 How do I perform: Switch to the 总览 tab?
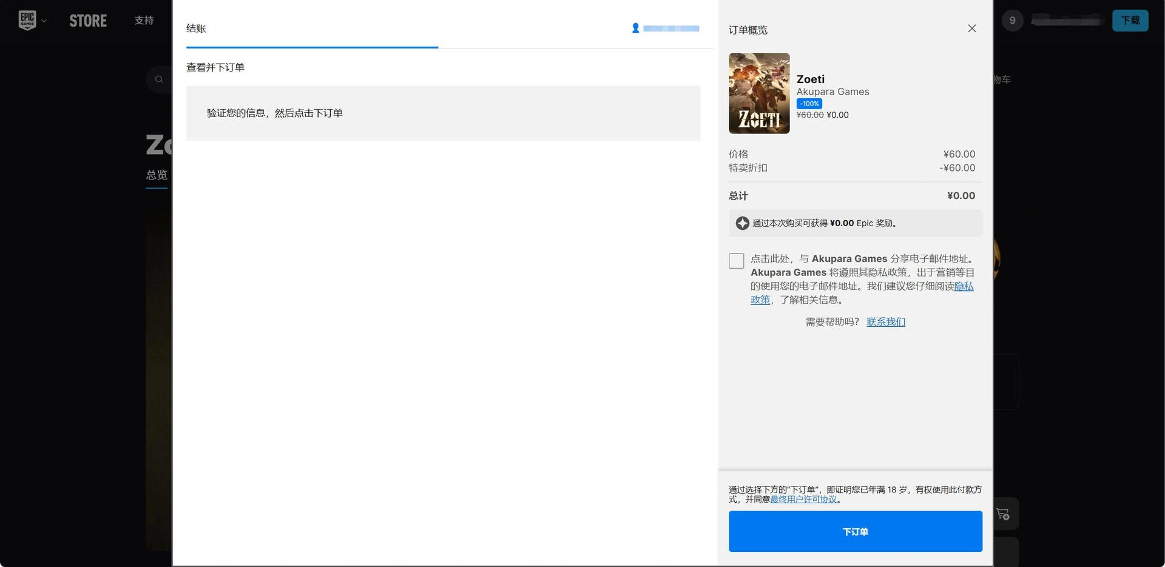(x=157, y=175)
